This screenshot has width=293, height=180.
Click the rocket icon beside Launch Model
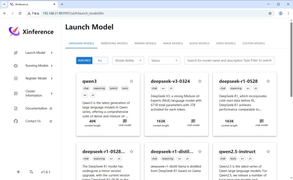click(x=16, y=53)
